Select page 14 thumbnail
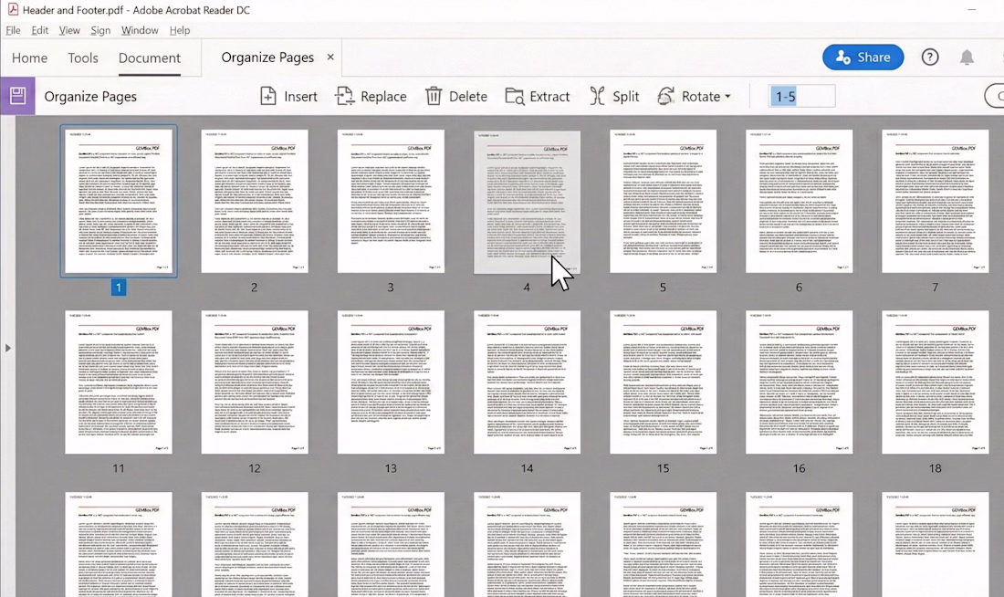Image resolution: width=1004 pixels, height=597 pixels. pos(527,382)
